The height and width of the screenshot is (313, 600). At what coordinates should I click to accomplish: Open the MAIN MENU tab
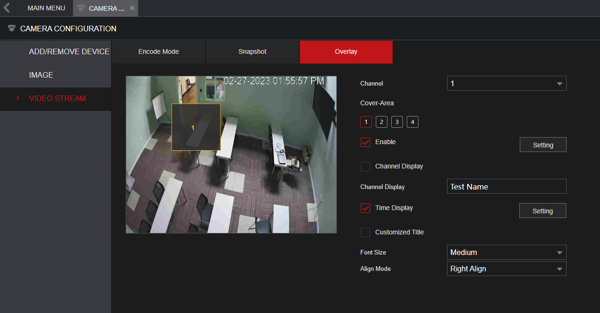46,8
